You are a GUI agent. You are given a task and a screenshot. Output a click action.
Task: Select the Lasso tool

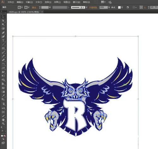(3, 29)
